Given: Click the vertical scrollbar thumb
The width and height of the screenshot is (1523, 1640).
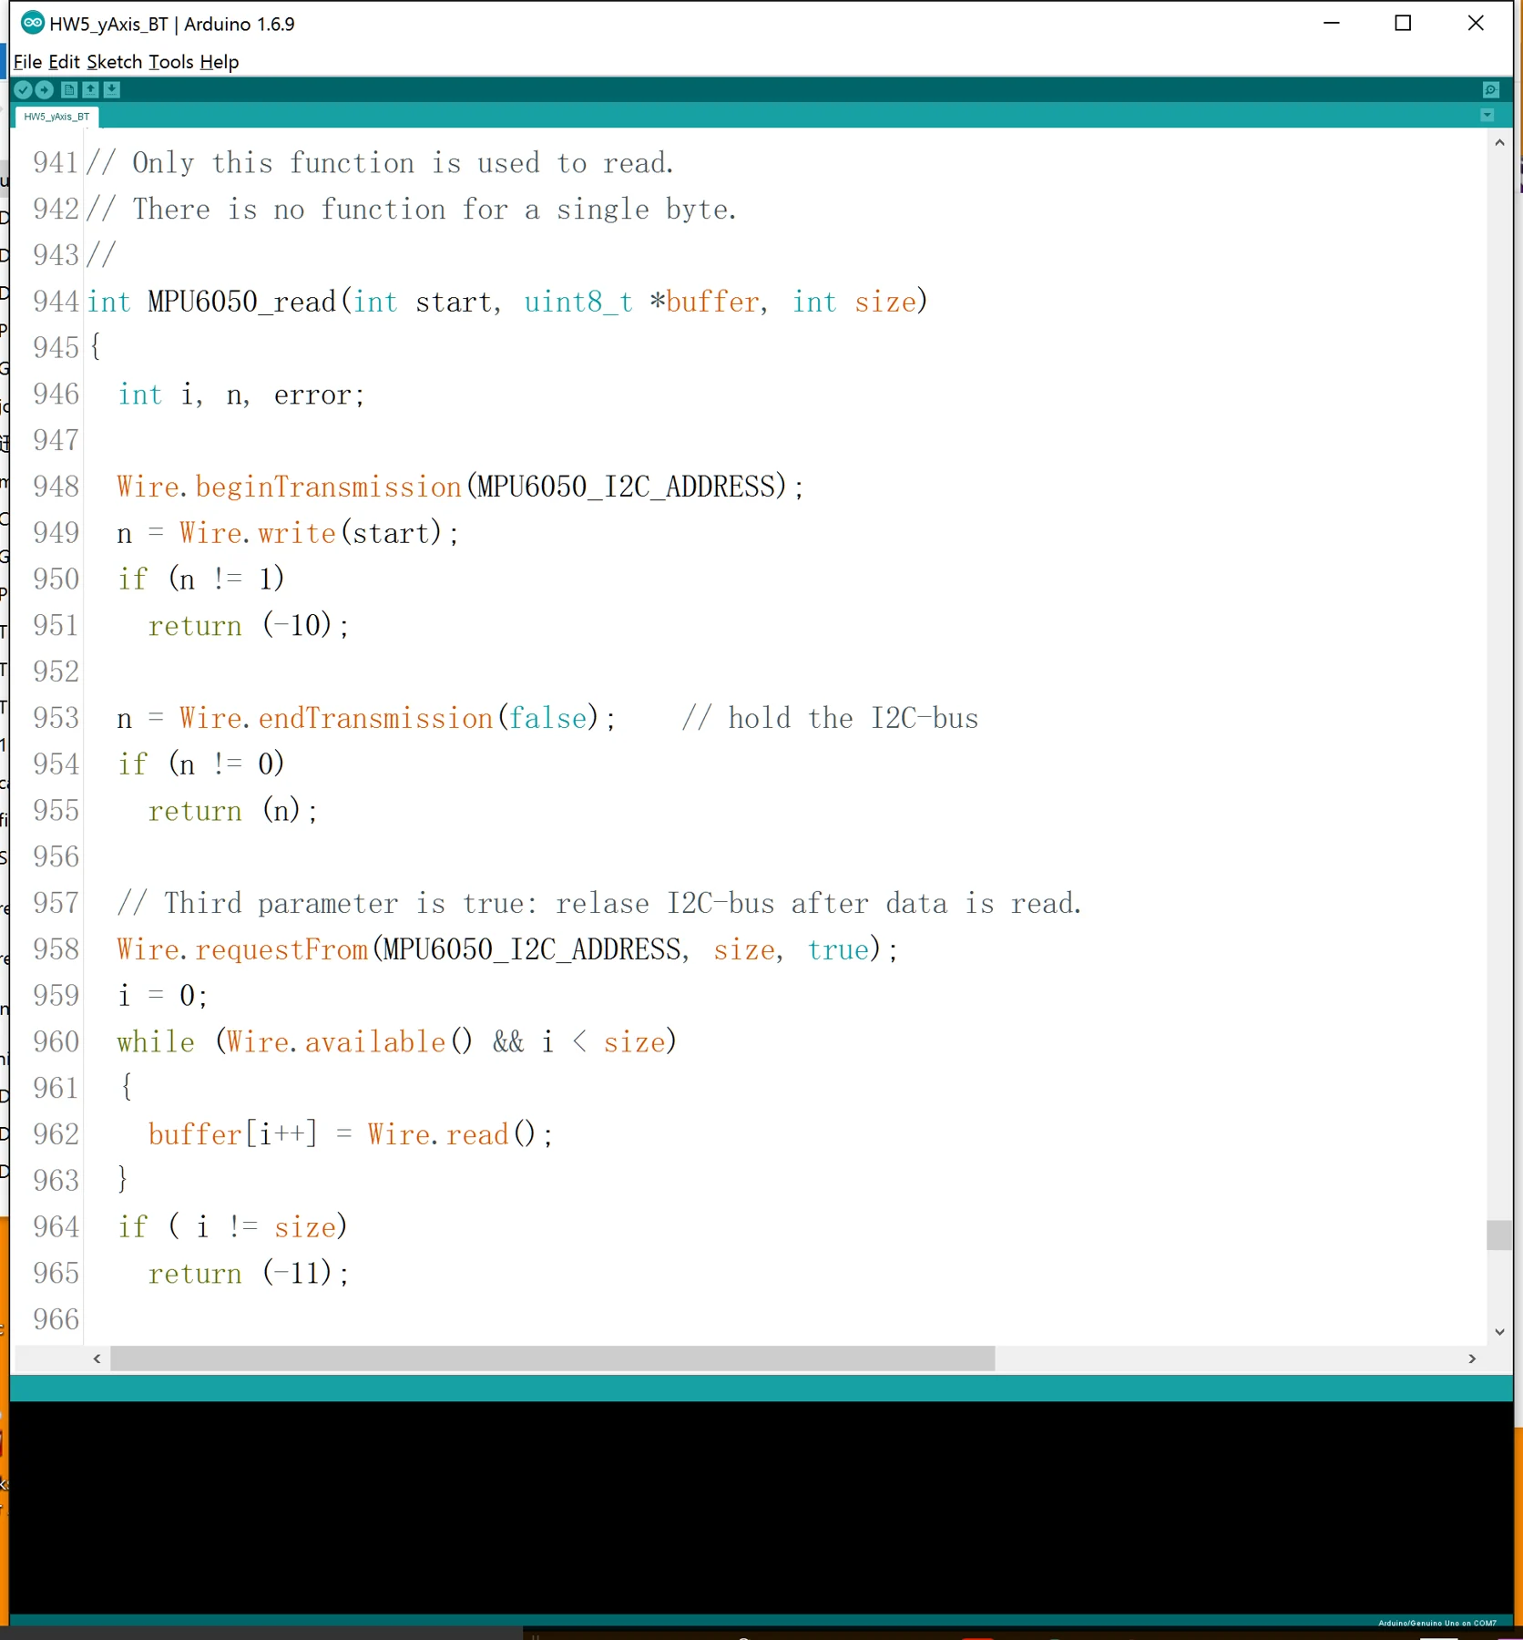Looking at the screenshot, I should click(x=1499, y=1235).
